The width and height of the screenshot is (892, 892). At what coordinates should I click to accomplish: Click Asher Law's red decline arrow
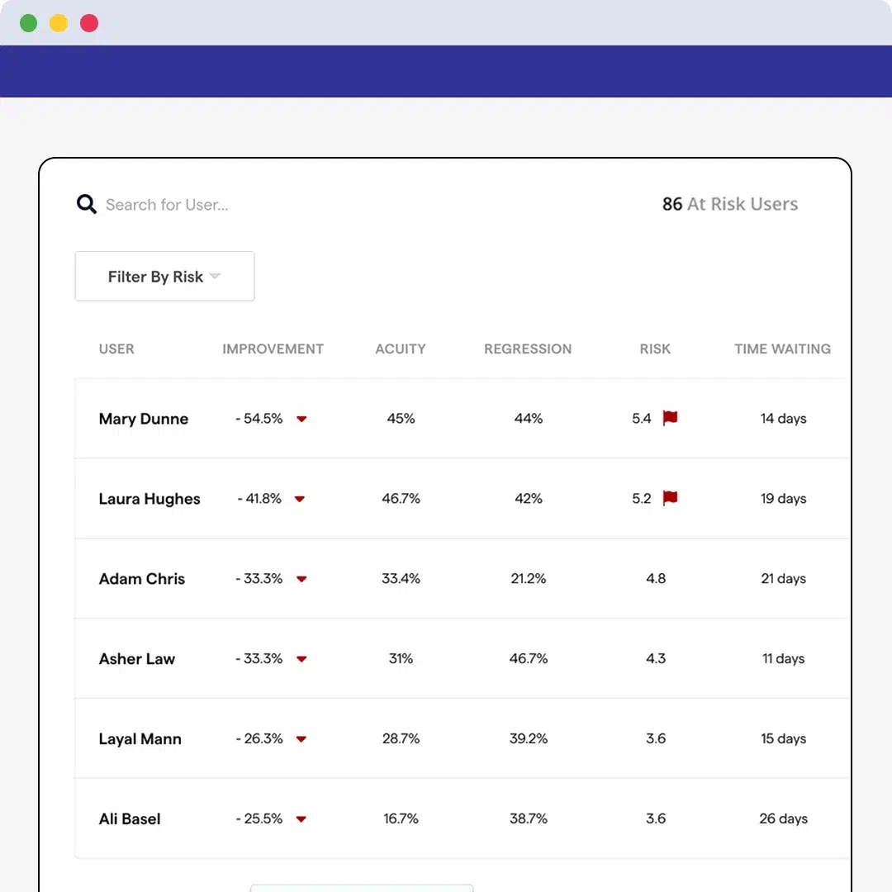pyautogui.click(x=301, y=659)
